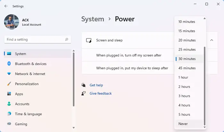Image resolution: width=224 pixels, height=132 pixels.
Task: Open the Give feedback link
Action: click(100, 93)
